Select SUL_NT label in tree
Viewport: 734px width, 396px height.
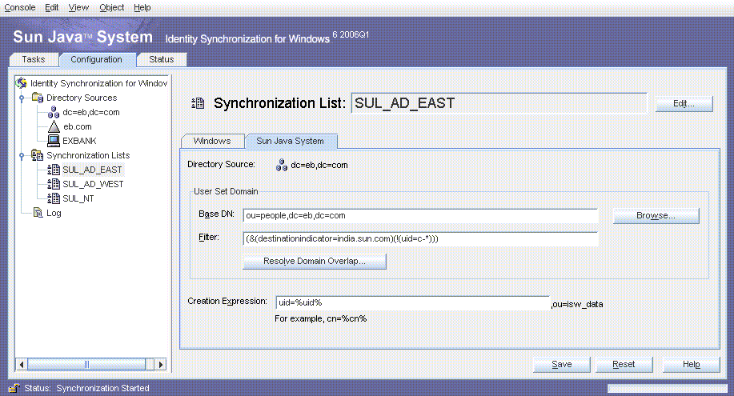coord(78,198)
